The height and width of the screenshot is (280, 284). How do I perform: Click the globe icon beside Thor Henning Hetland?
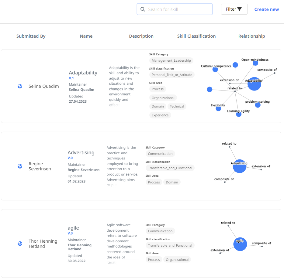click(x=20, y=244)
